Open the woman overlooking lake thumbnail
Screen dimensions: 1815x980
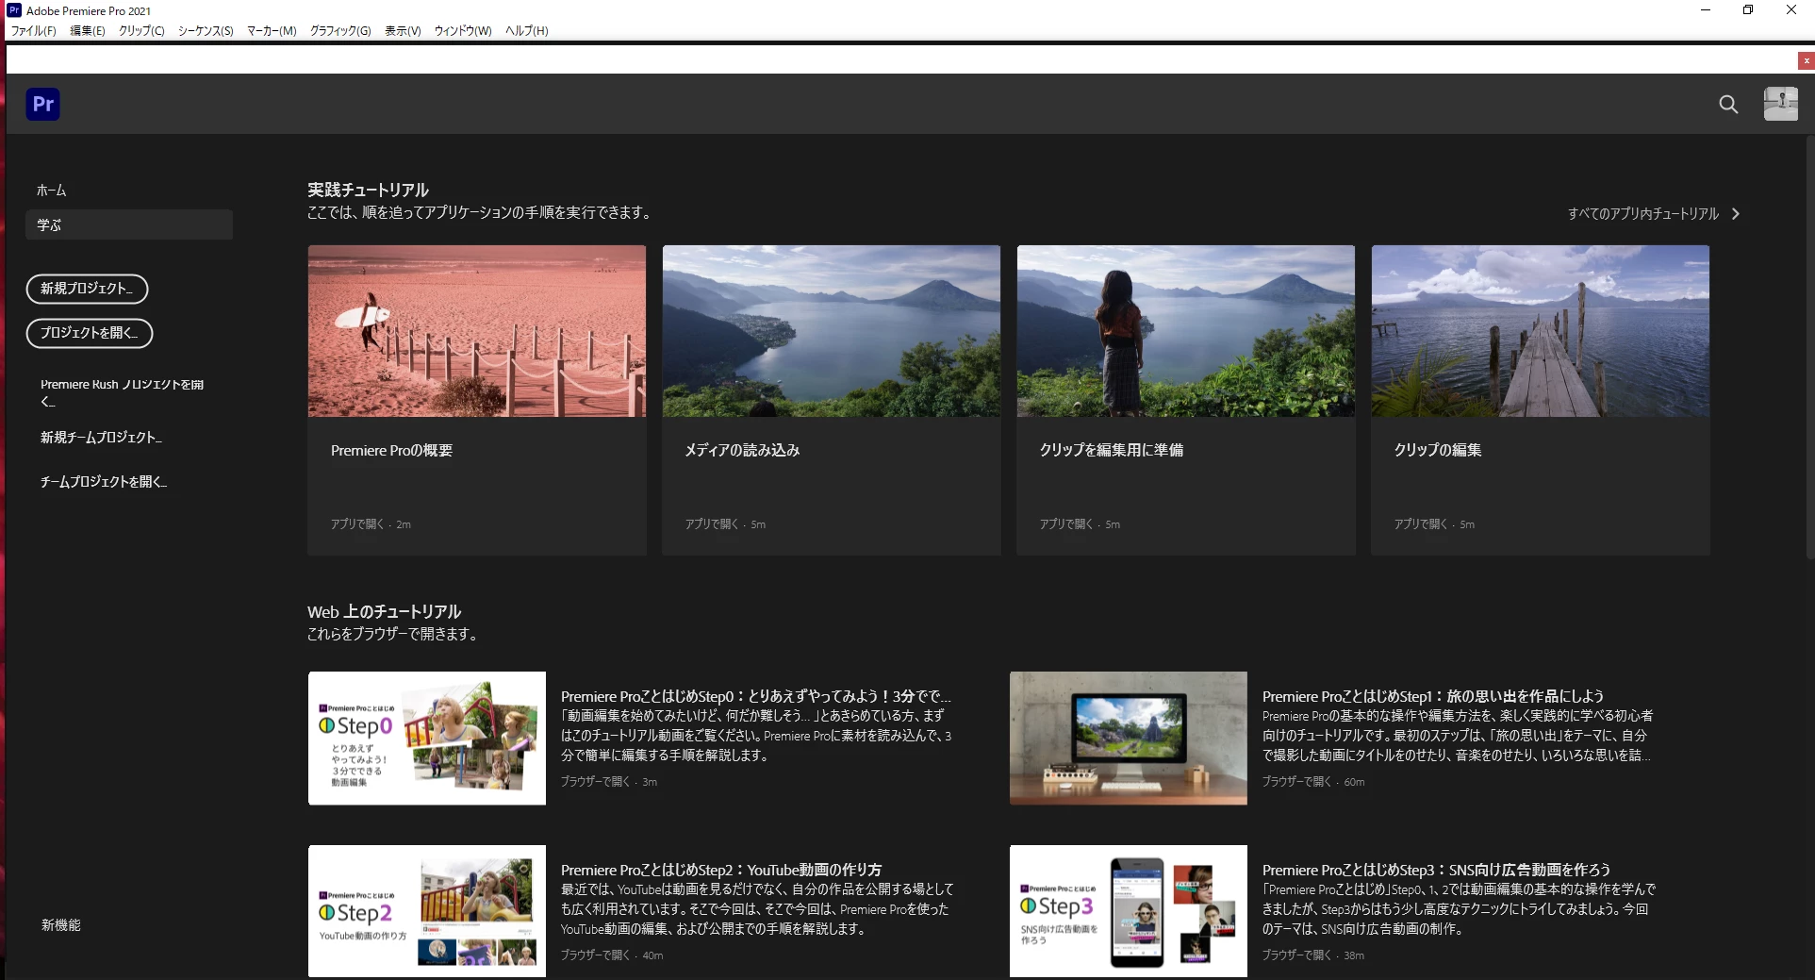click(x=1186, y=331)
